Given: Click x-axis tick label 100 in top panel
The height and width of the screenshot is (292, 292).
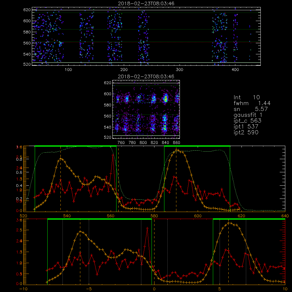Looking at the screenshot, I should (x=68, y=70).
